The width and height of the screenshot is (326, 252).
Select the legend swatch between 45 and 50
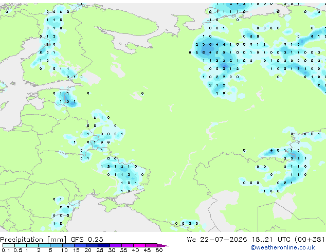click(151, 245)
